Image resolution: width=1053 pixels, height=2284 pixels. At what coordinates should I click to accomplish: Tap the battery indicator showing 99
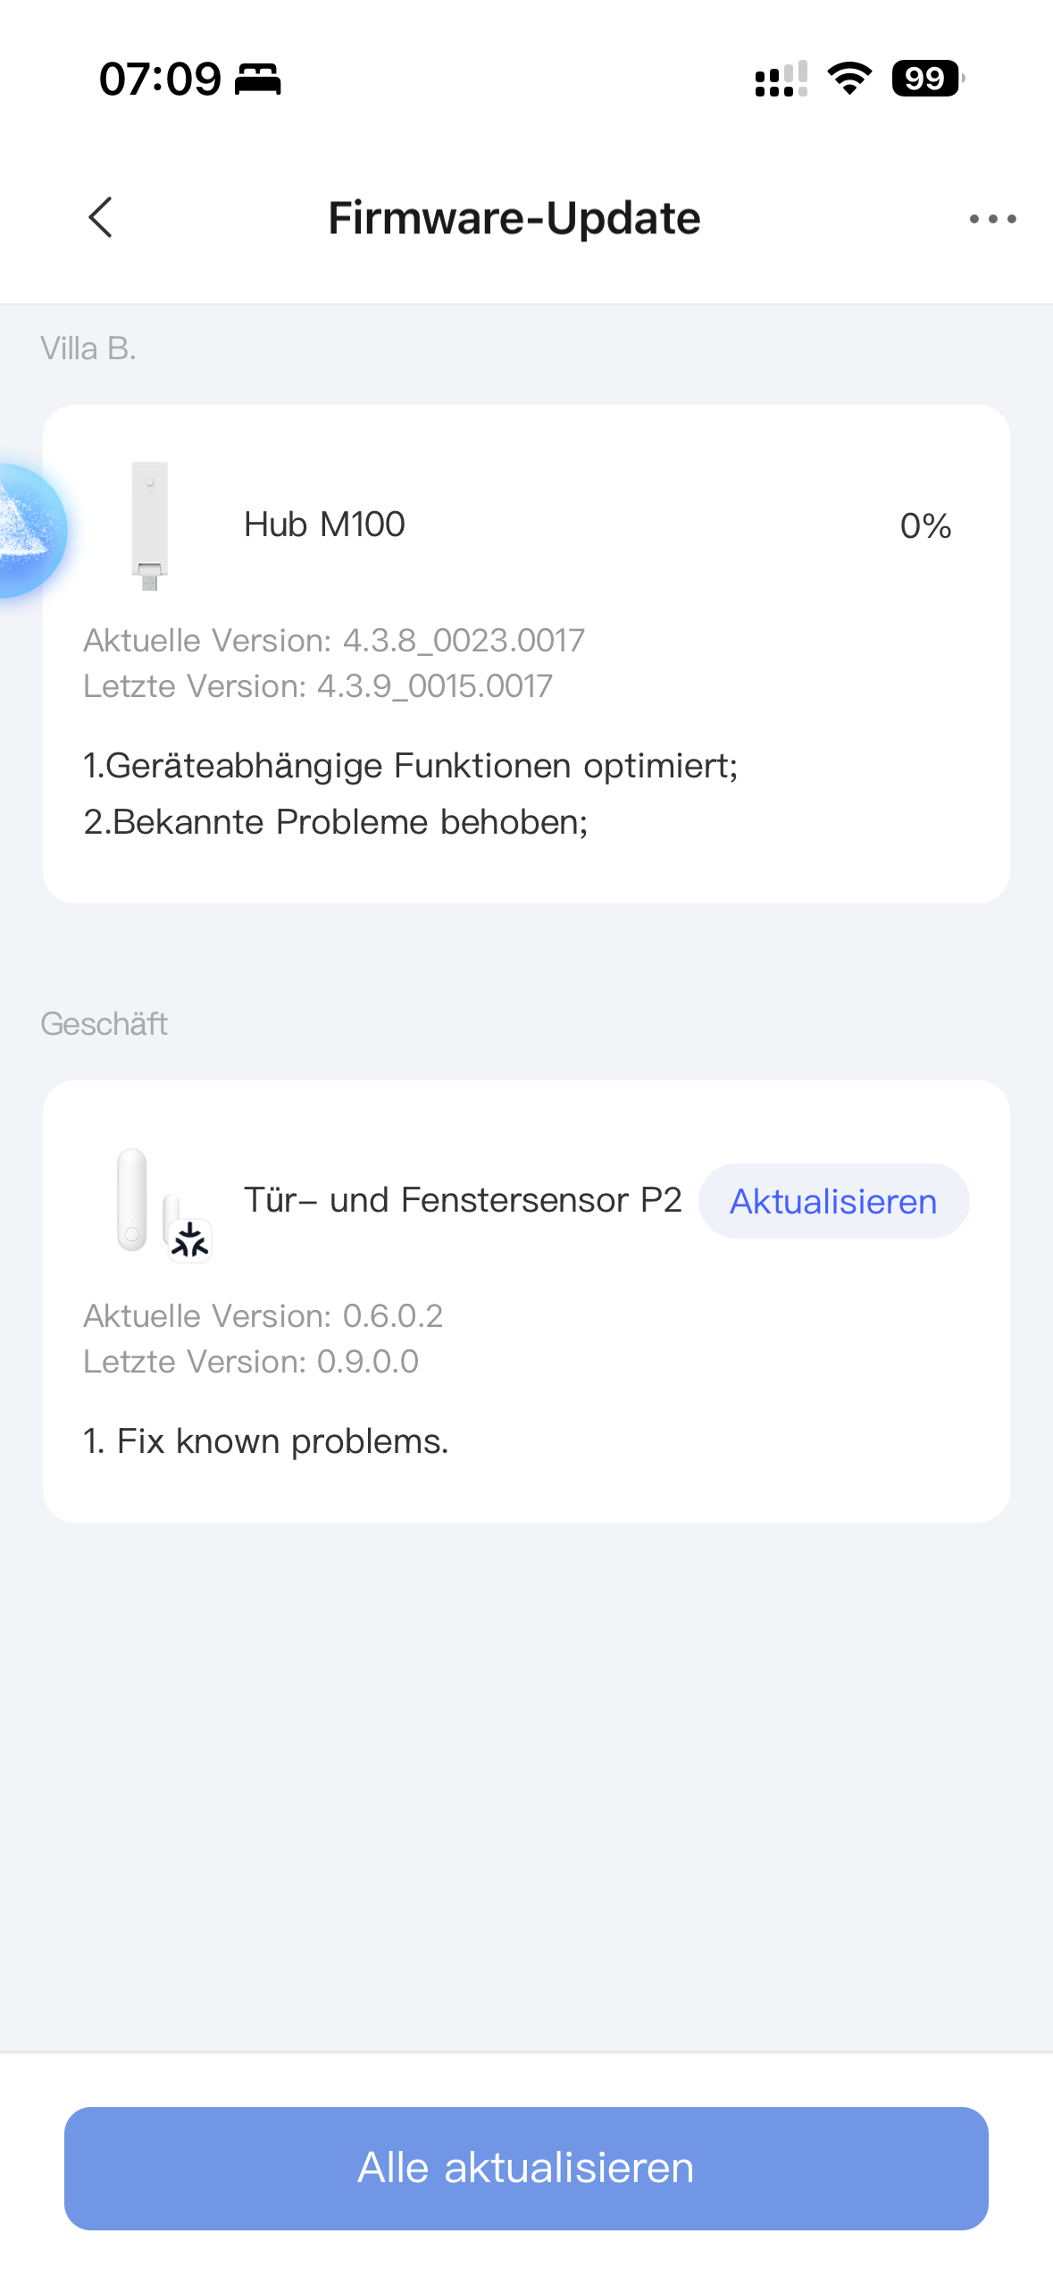(x=927, y=79)
